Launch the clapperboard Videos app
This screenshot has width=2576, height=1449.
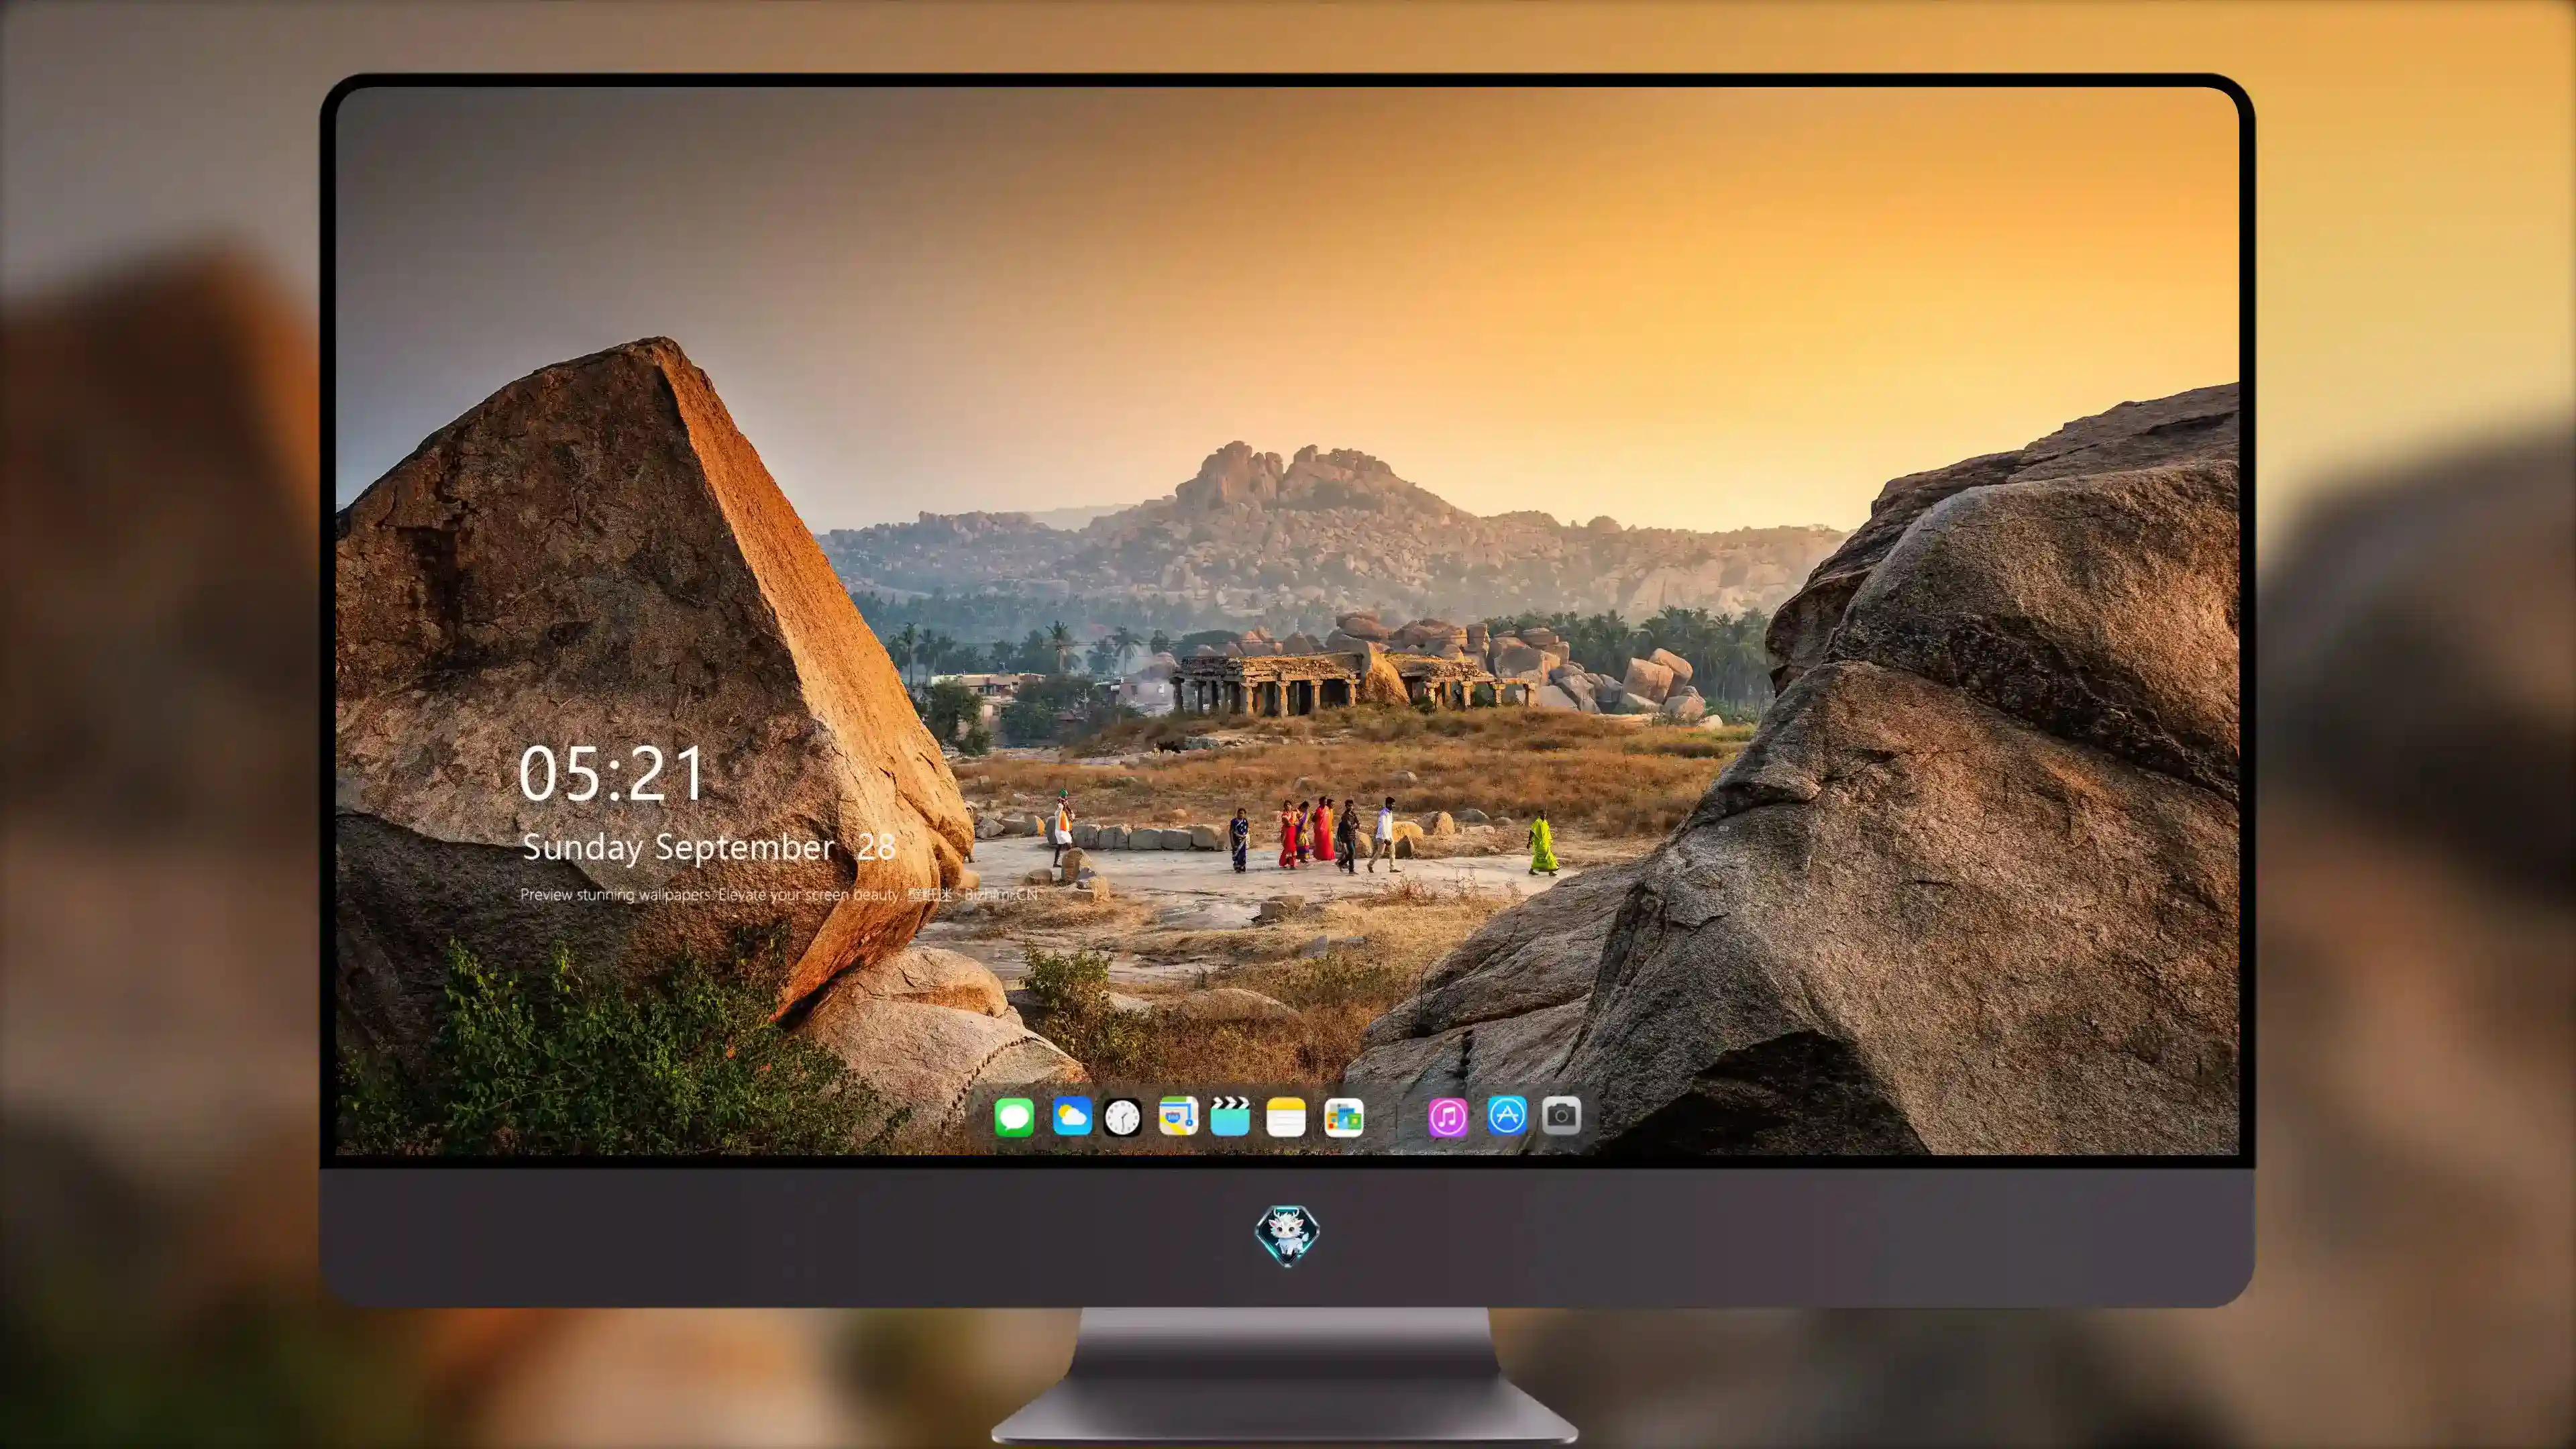[x=1230, y=1116]
